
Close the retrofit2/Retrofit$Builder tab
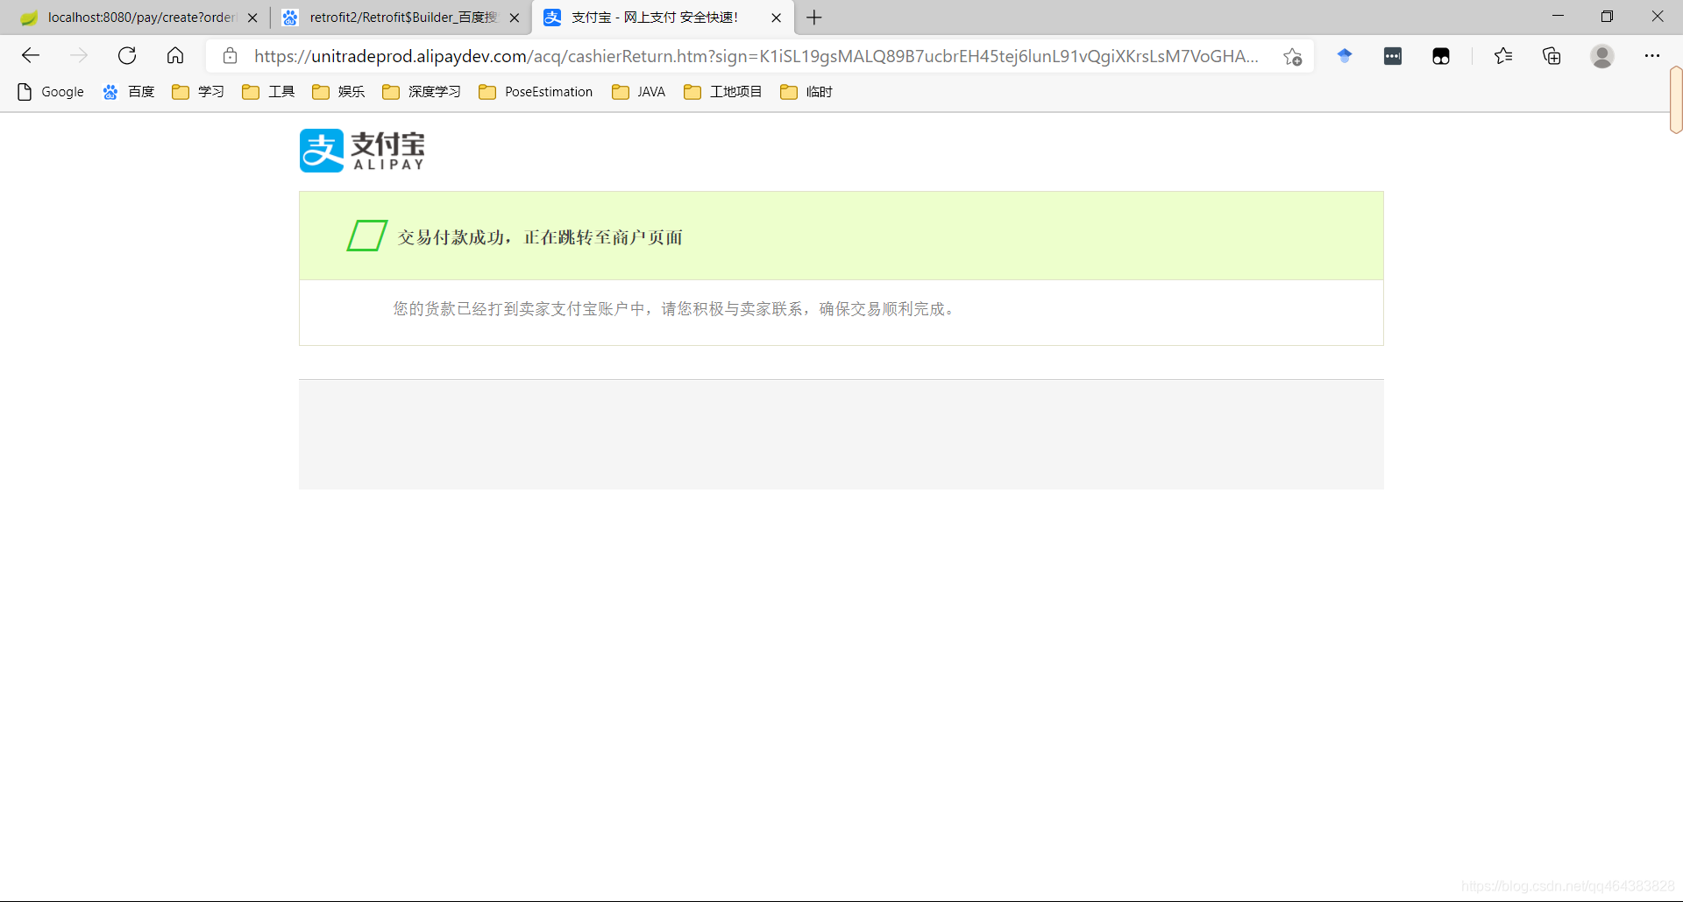(515, 18)
